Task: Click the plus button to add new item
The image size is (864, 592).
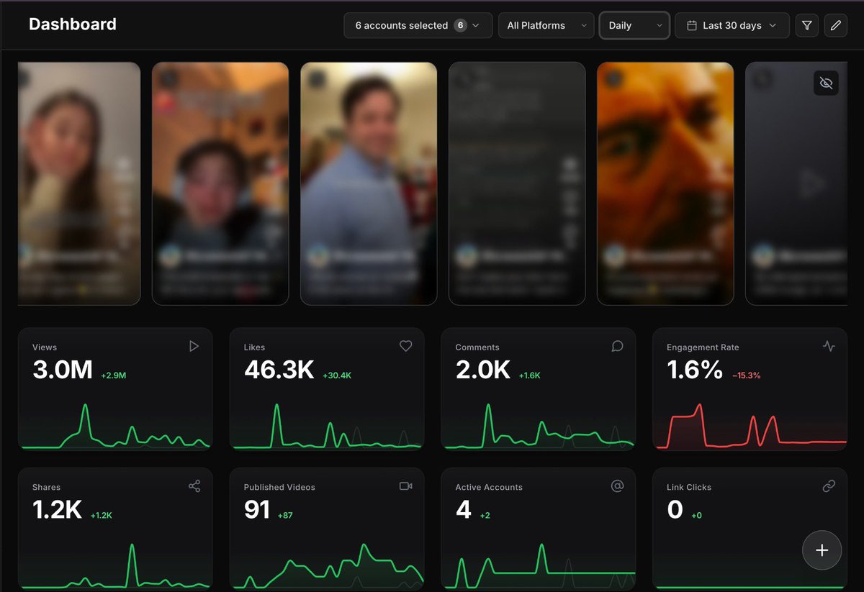Action: tap(822, 550)
